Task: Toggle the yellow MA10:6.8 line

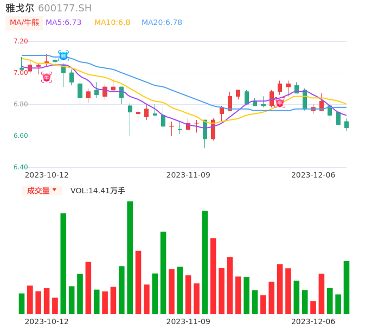Action: point(112,23)
